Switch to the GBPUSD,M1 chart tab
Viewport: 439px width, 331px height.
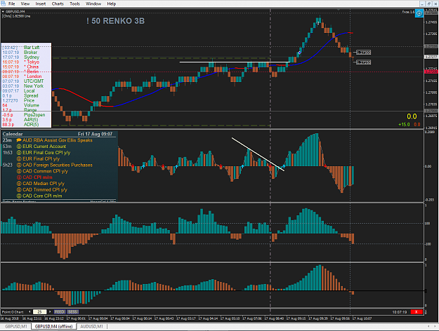pyautogui.click(x=16, y=326)
